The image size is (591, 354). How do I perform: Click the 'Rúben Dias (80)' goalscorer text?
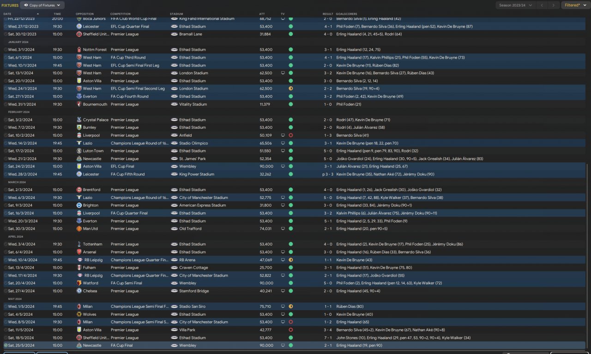click(x=350, y=306)
